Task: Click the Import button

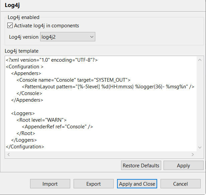Action: point(50,184)
